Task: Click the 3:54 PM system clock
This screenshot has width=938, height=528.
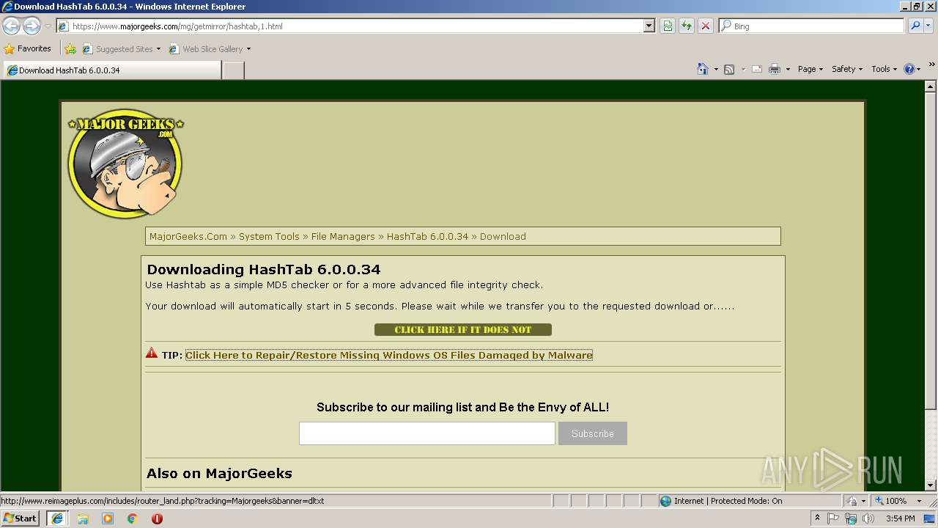Action: coord(900,518)
